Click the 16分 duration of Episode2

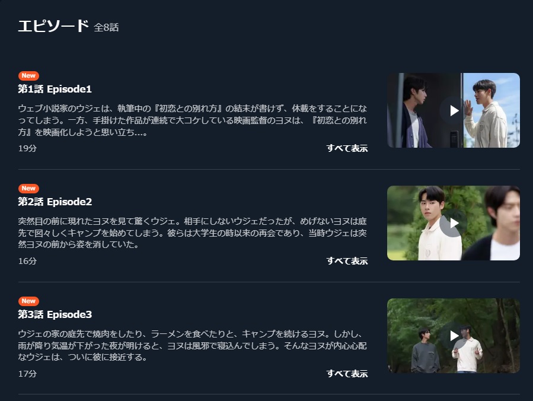(27, 261)
